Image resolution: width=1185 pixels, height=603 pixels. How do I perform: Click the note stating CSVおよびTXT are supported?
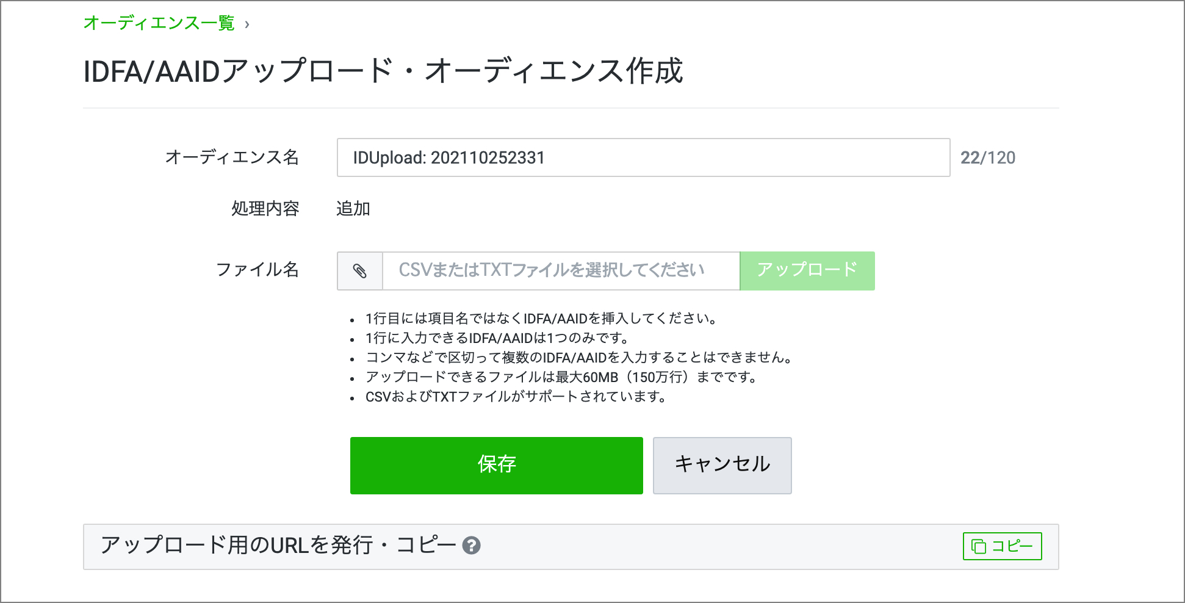coord(516,397)
